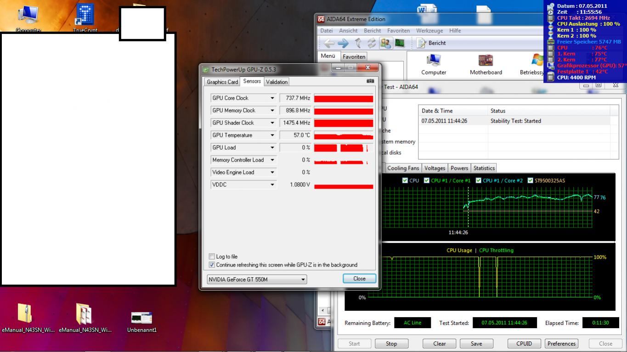Image resolution: width=627 pixels, height=352 pixels.
Task: Expand the GPU Memory Clock sensor dropdown
Action: click(272, 111)
